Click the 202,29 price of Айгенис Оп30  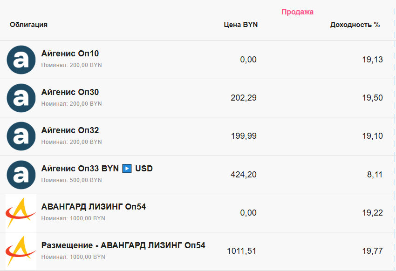tap(244, 98)
